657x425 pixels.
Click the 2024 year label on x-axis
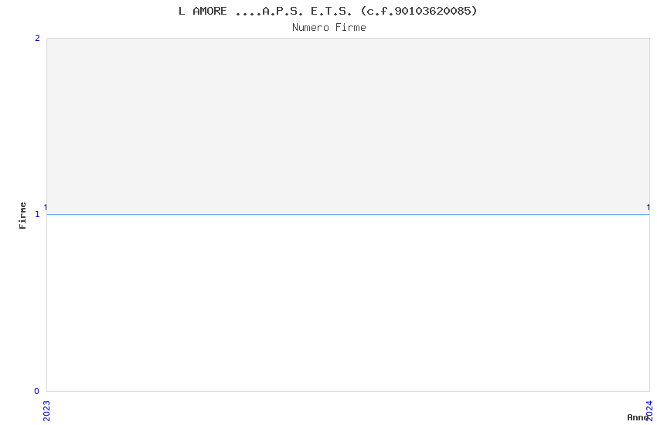(650, 411)
